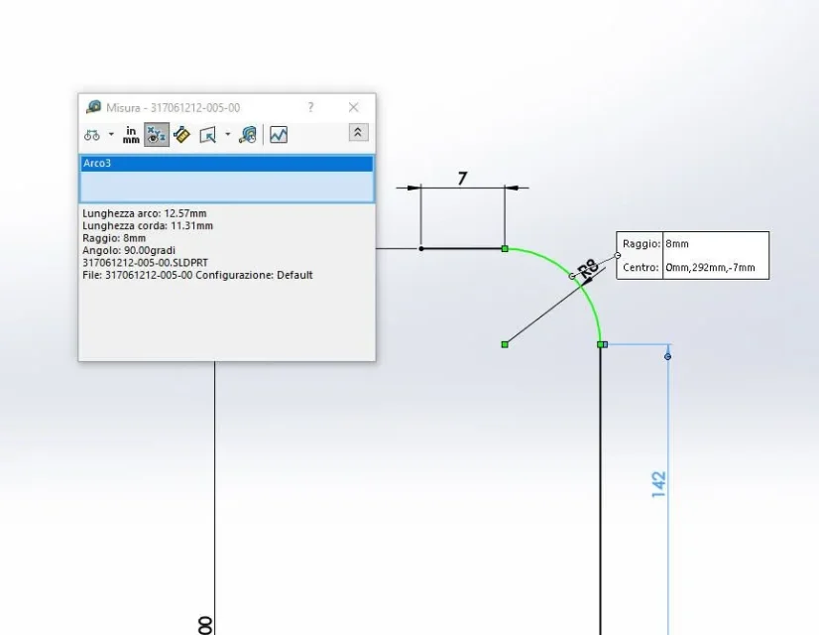Select the blue 142 dimension text
Screen dimensions: 819x635
click(658, 484)
